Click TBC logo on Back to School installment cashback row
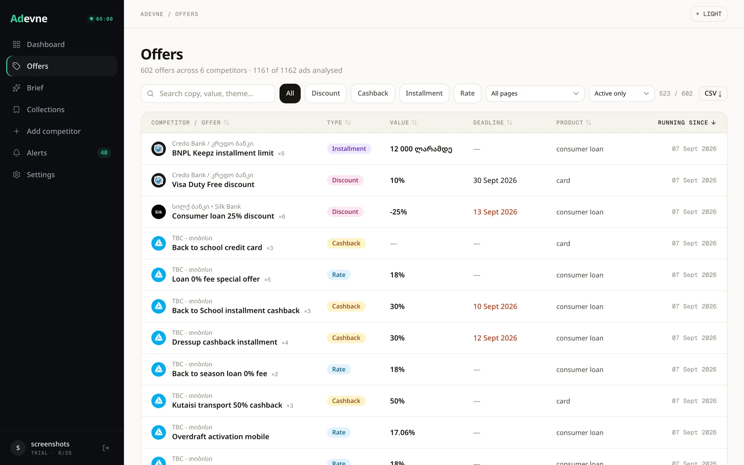The width and height of the screenshot is (744, 465). tap(158, 307)
